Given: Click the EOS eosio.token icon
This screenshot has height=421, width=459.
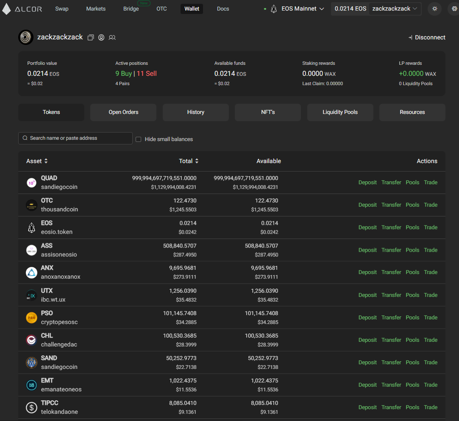Looking at the screenshot, I should click(32, 227).
